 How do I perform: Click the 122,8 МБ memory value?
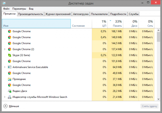coord(117,55)
